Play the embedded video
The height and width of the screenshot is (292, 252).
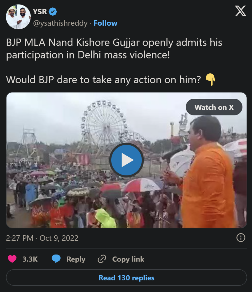pos(126,160)
